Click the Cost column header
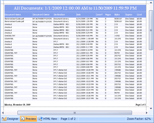 tap(139, 15)
